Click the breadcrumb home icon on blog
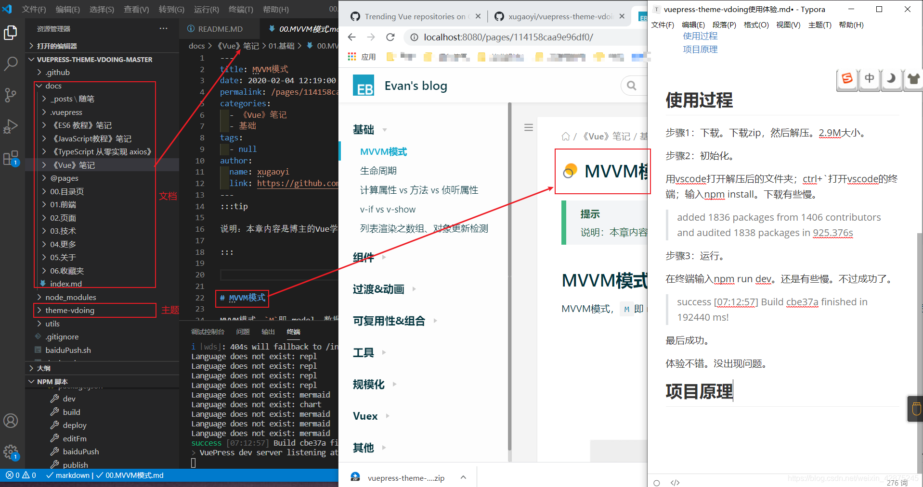The image size is (923, 487). [566, 137]
